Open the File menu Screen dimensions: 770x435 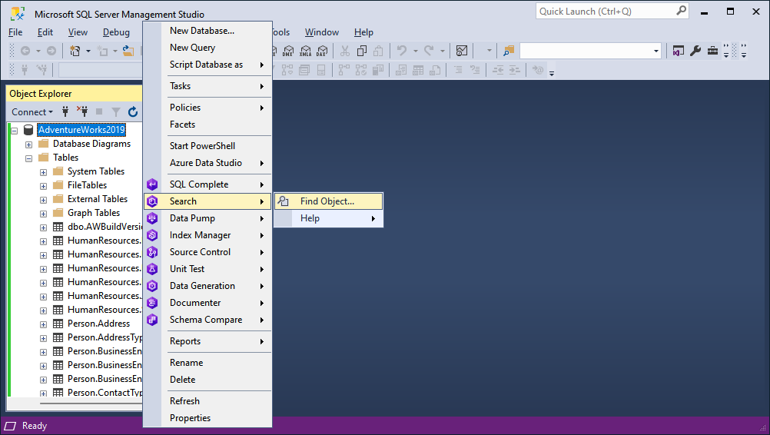pyautogui.click(x=15, y=32)
